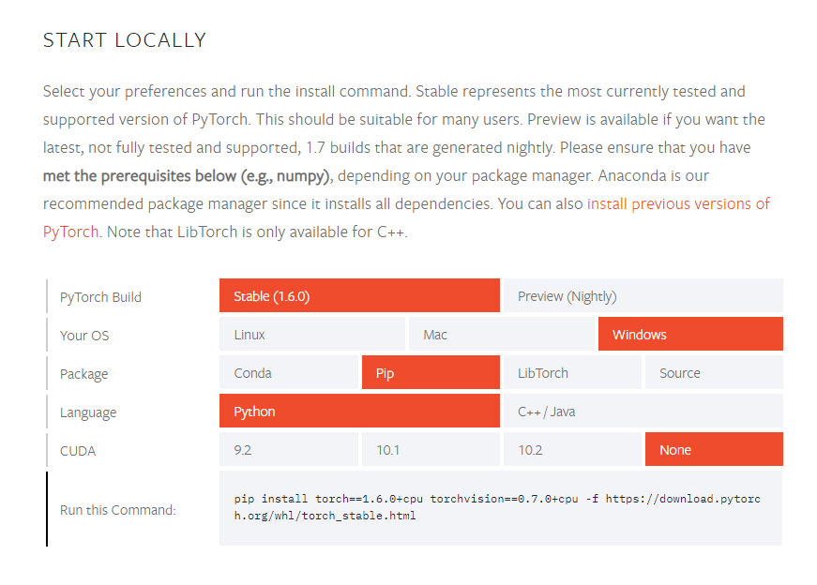Choose Preview (Nightly) build
This screenshot has height=585, width=817.
[x=643, y=295]
